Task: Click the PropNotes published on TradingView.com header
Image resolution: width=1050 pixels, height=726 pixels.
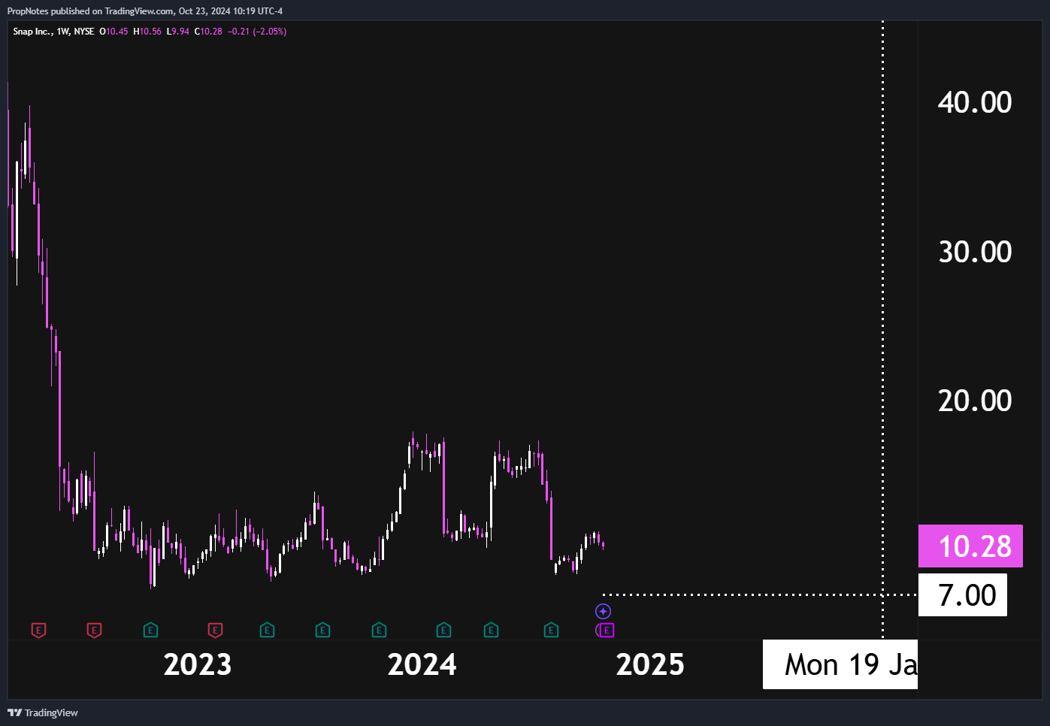Action: (145, 11)
